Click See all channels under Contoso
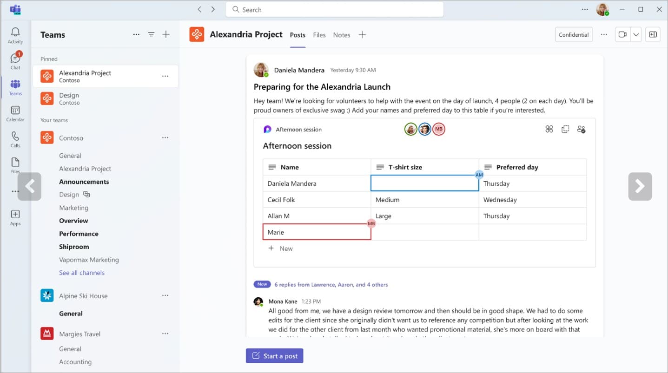The height and width of the screenshot is (373, 668). click(x=82, y=273)
